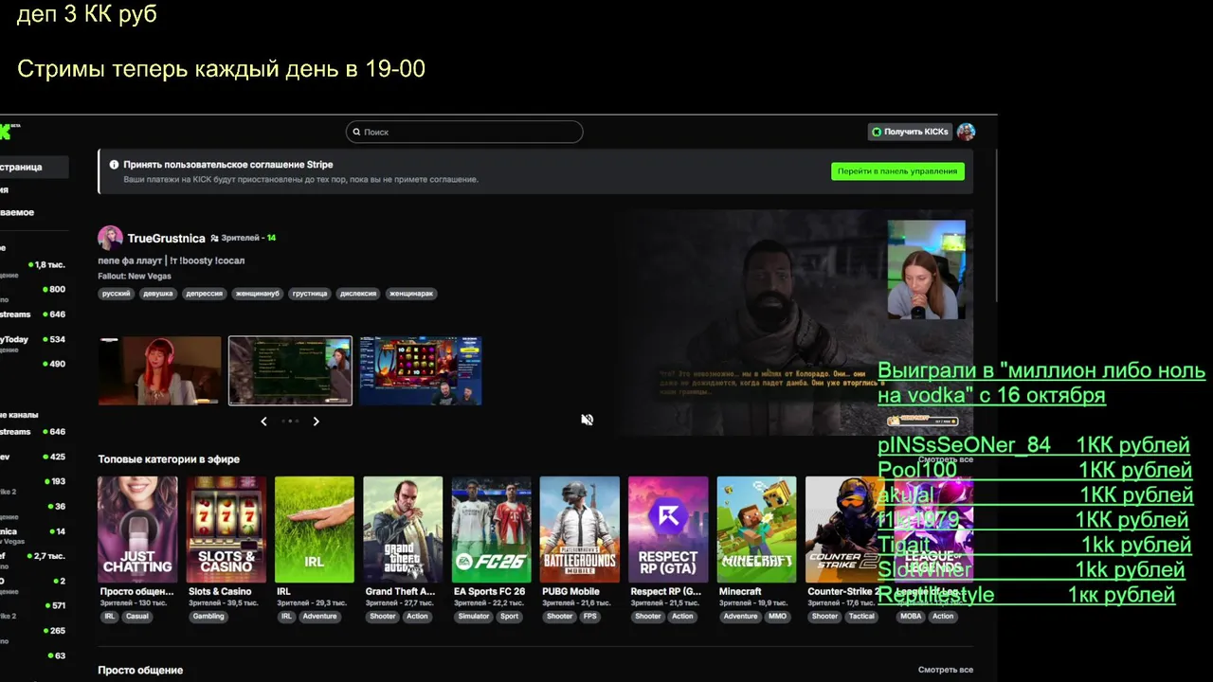
Task: Open the sidebar channel with 2,7 тыс. viewers
Action: 34,556
